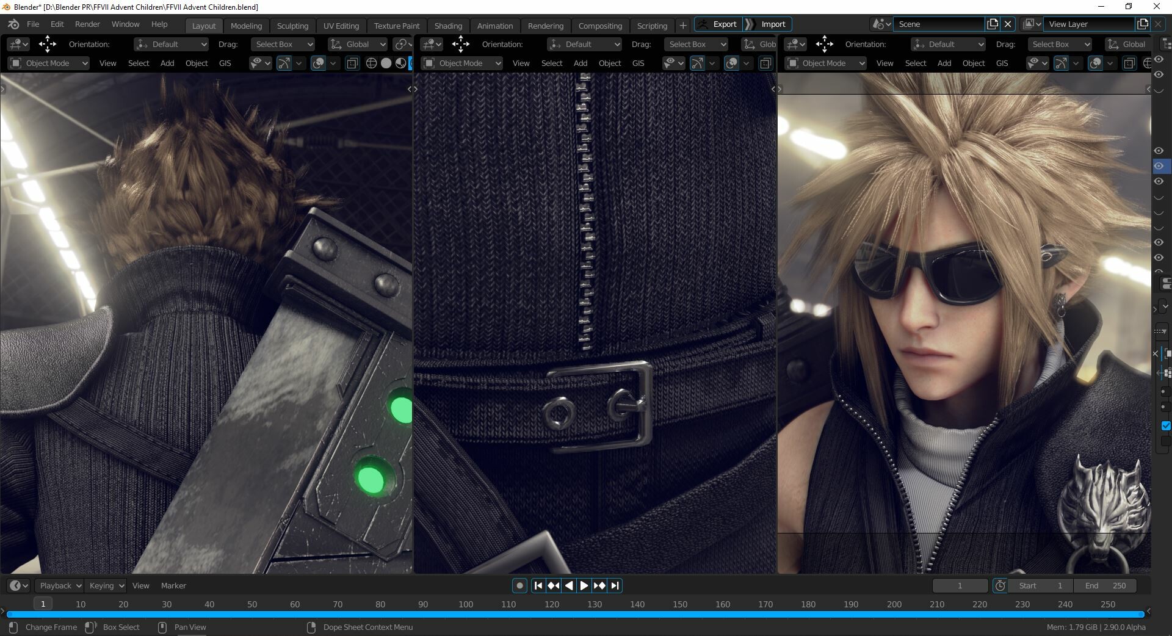Jump to previous keyframe
This screenshot has height=636, width=1172.
[554, 586]
